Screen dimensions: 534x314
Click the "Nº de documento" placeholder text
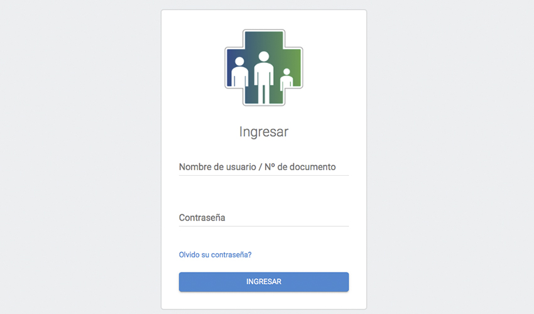(300, 167)
